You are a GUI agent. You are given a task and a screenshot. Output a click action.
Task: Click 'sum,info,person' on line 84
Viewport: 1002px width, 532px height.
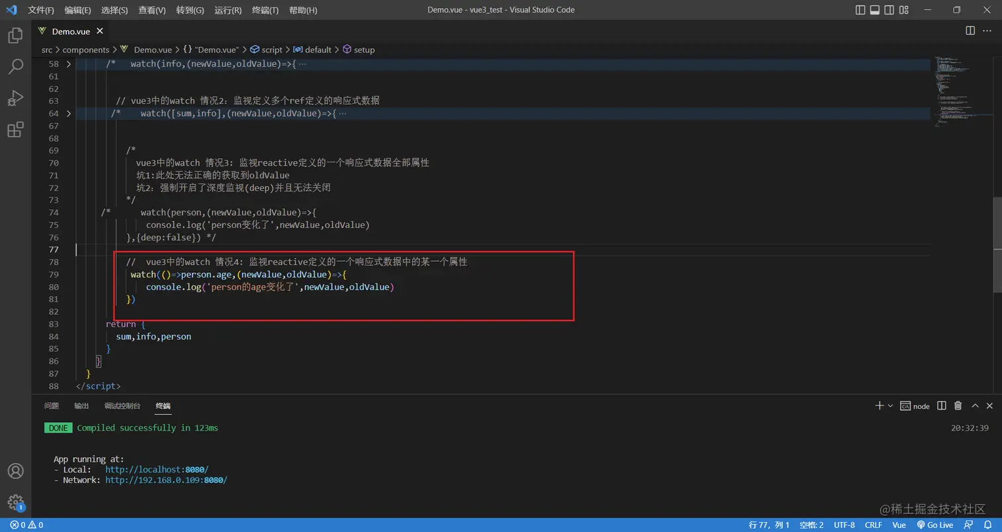pos(154,337)
